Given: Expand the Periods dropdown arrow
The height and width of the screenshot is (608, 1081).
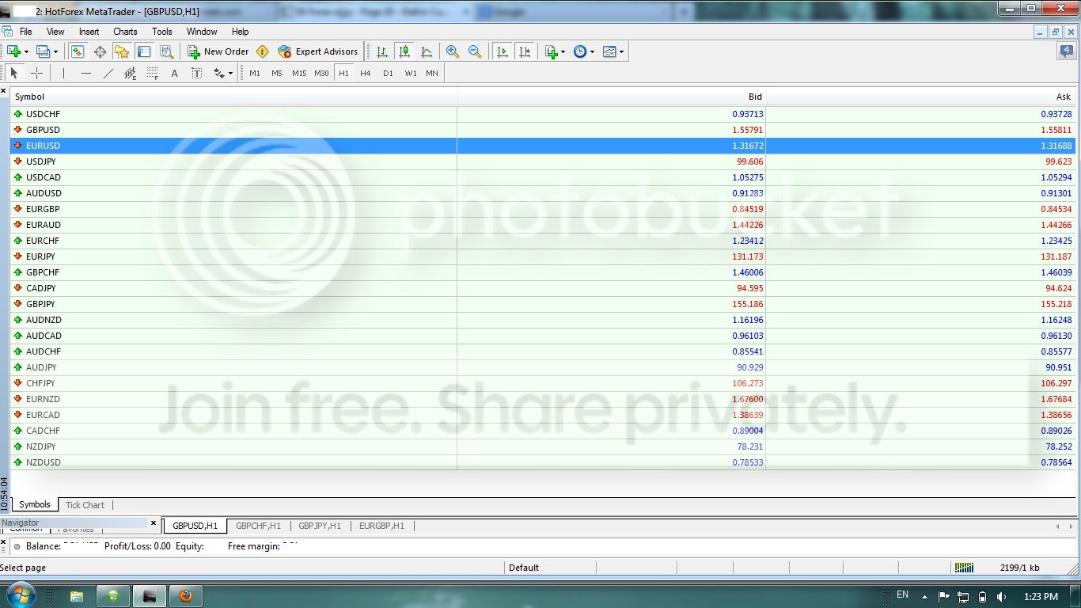Looking at the screenshot, I should click(592, 52).
